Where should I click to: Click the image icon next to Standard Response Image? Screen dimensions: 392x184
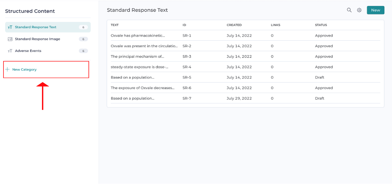[10, 39]
